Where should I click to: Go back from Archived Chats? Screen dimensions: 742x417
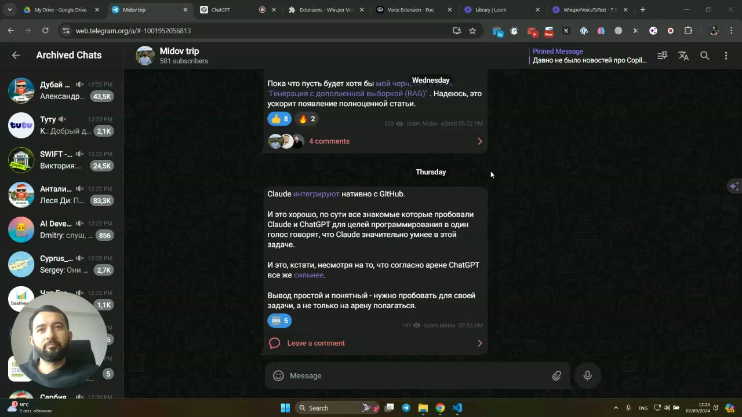tap(16, 55)
